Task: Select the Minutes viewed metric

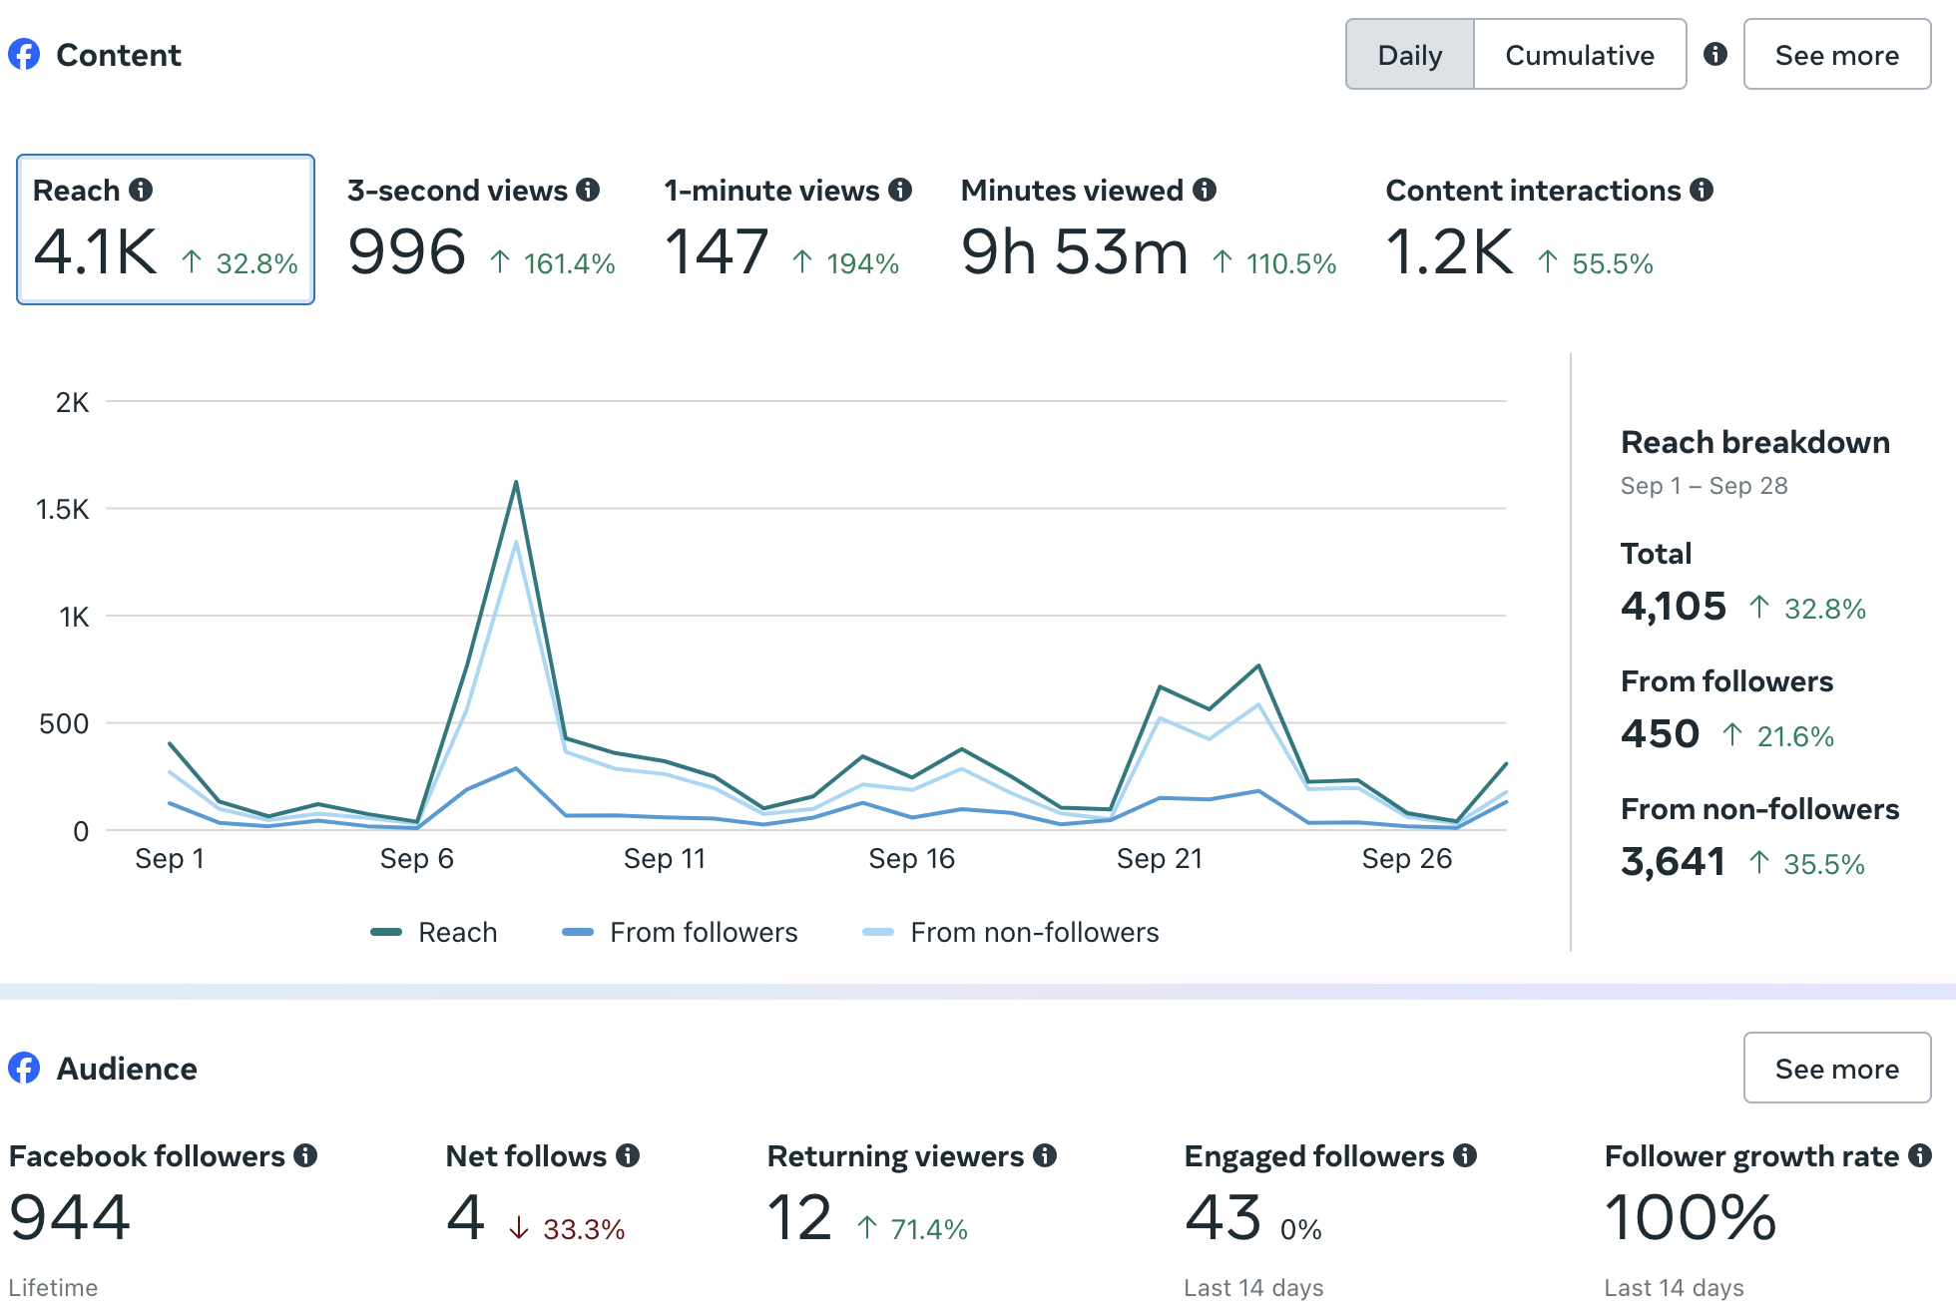Action: click(1148, 229)
